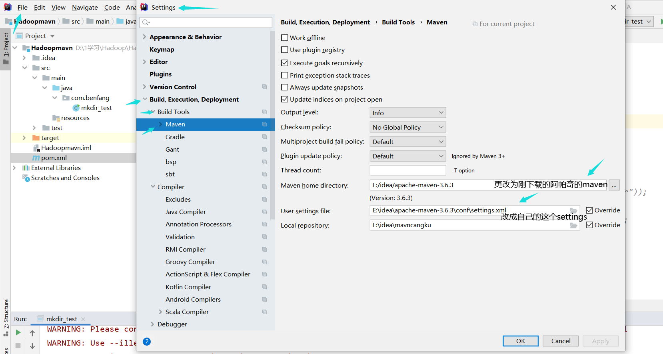663x354 pixels.
Task: Click Build Tools in the breadcrumb
Action: (x=398, y=22)
